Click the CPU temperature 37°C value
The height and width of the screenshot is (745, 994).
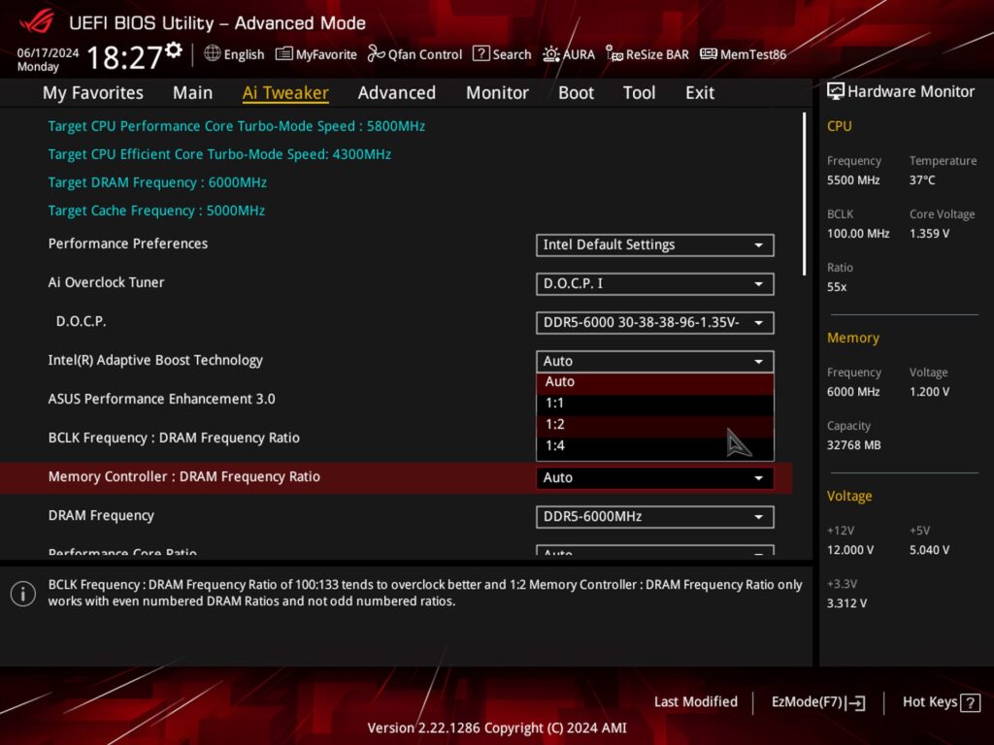click(x=922, y=180)
